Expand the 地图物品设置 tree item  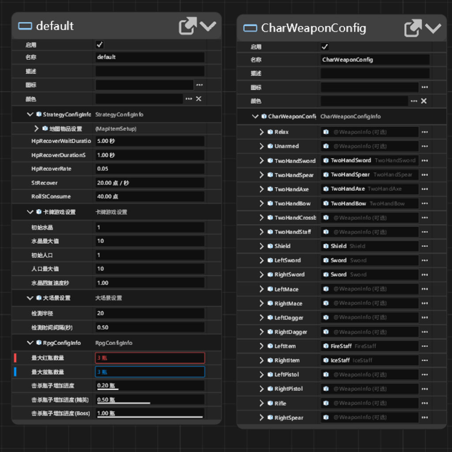[x=37, y=129]
